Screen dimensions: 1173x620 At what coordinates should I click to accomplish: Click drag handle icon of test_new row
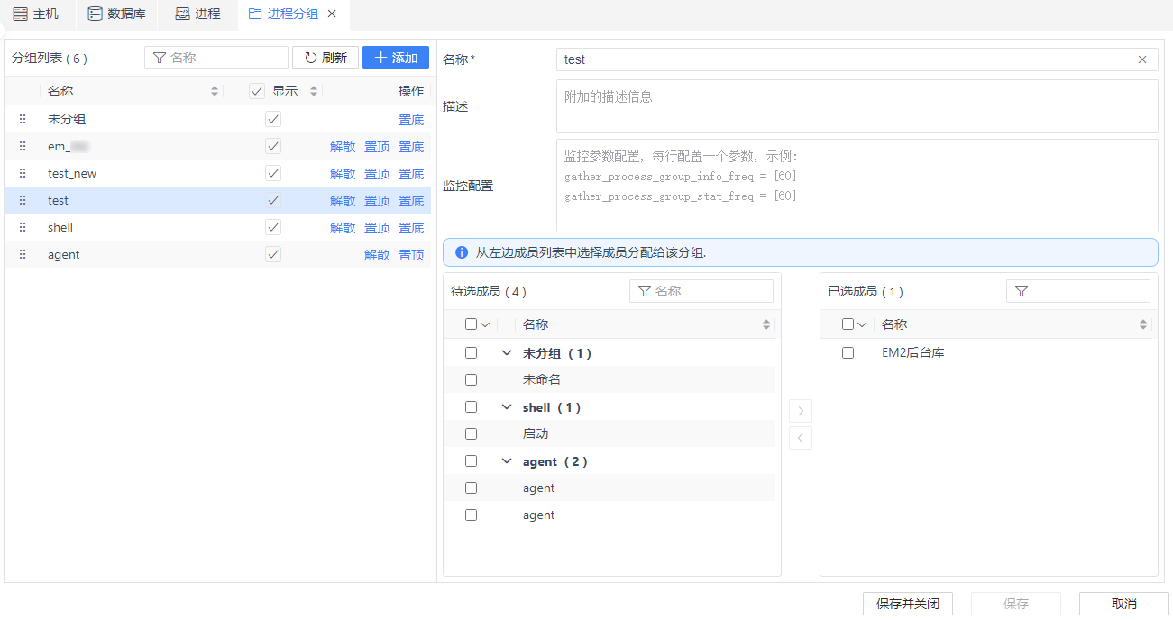(23, 173)
